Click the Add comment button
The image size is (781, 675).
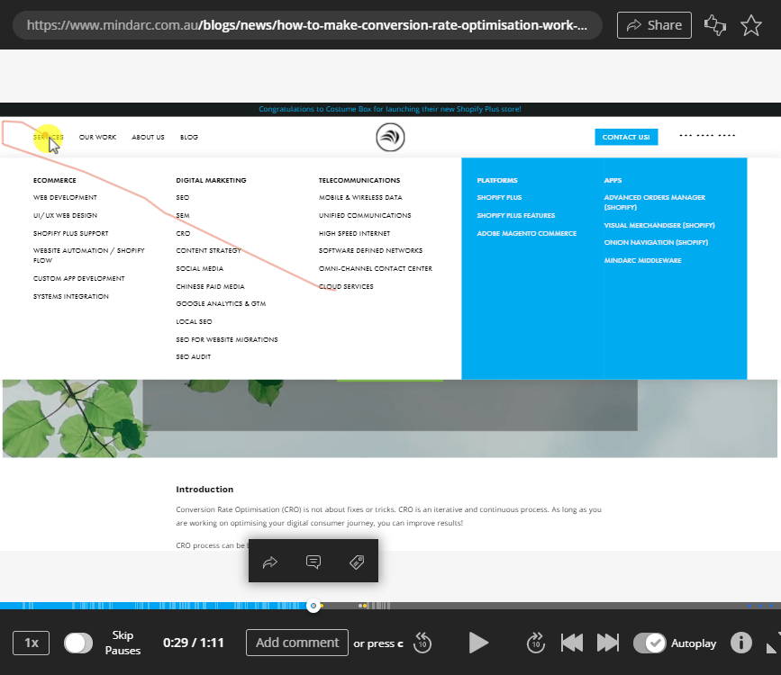(297, 643)
